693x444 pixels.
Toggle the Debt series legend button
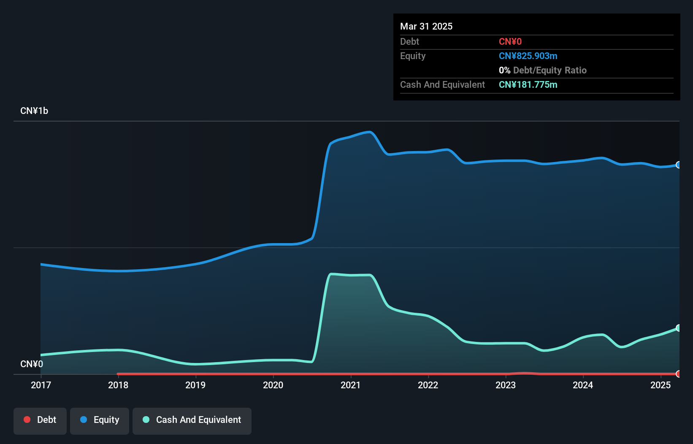tap(40, 421)
